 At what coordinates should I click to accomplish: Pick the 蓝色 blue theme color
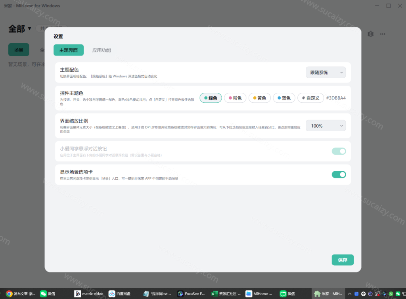pos(284,98)
